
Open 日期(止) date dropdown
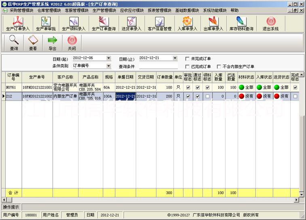[x=175, y=58]
